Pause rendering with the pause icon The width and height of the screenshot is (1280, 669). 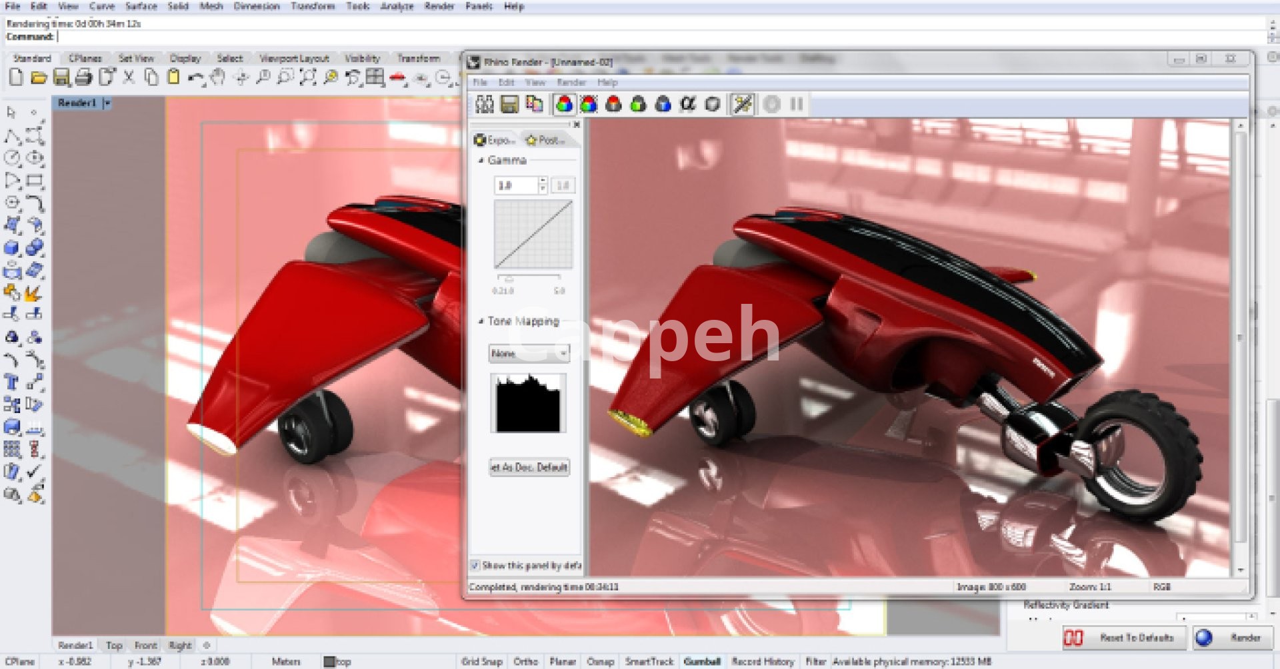click(797, 104)
